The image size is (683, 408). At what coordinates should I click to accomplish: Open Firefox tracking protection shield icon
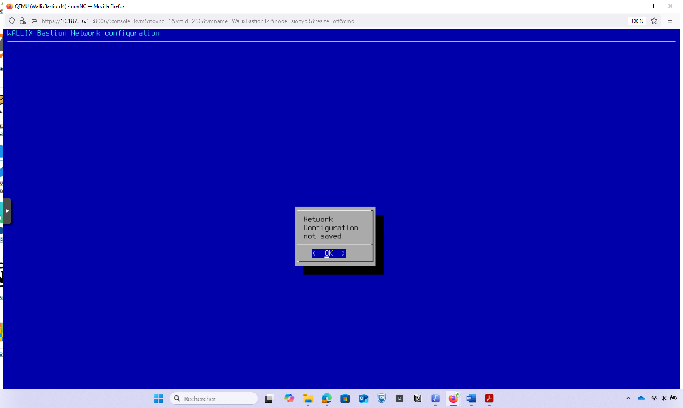pyautogui.click(x=12, y=21)
